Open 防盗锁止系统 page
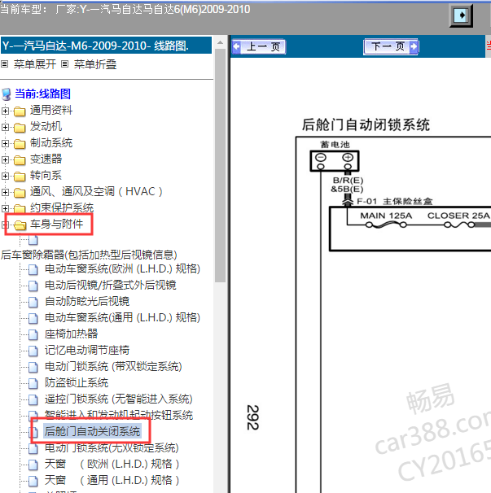Image resolution: width=491 pixels, height=493 pixels. (x=77, y=383)
